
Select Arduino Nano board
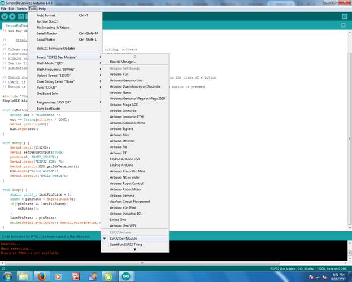(134, 92)
